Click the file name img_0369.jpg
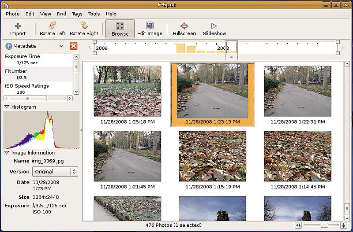The height and width of the screenshot is (232, 353). click(48, 161)
